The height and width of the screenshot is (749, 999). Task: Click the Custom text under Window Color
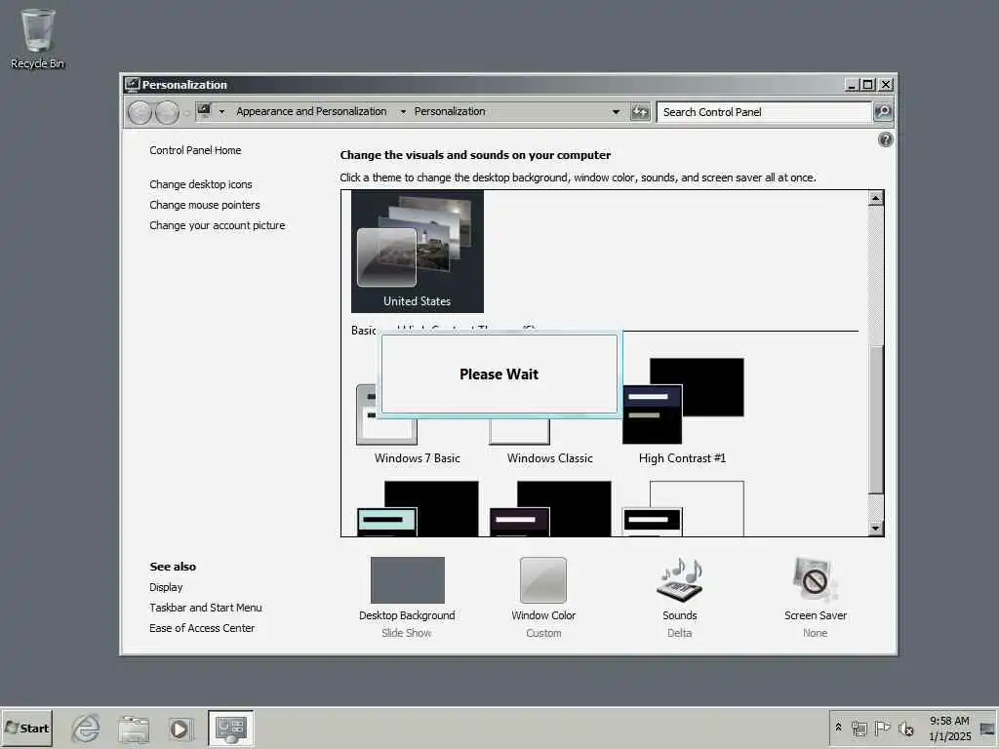pos(543,633)
